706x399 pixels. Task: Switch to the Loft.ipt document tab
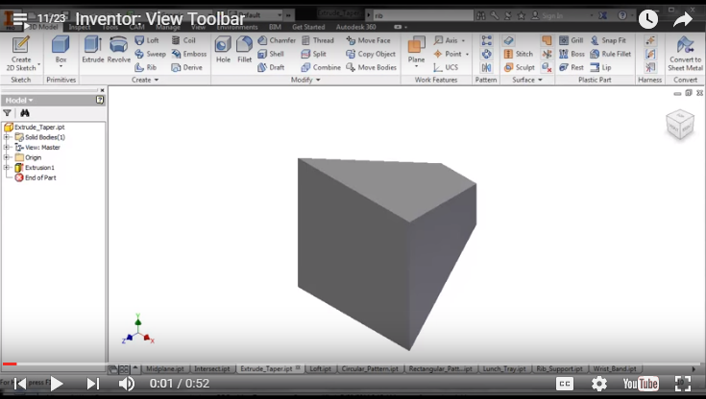pyautogui.click(x=321, y=368)
